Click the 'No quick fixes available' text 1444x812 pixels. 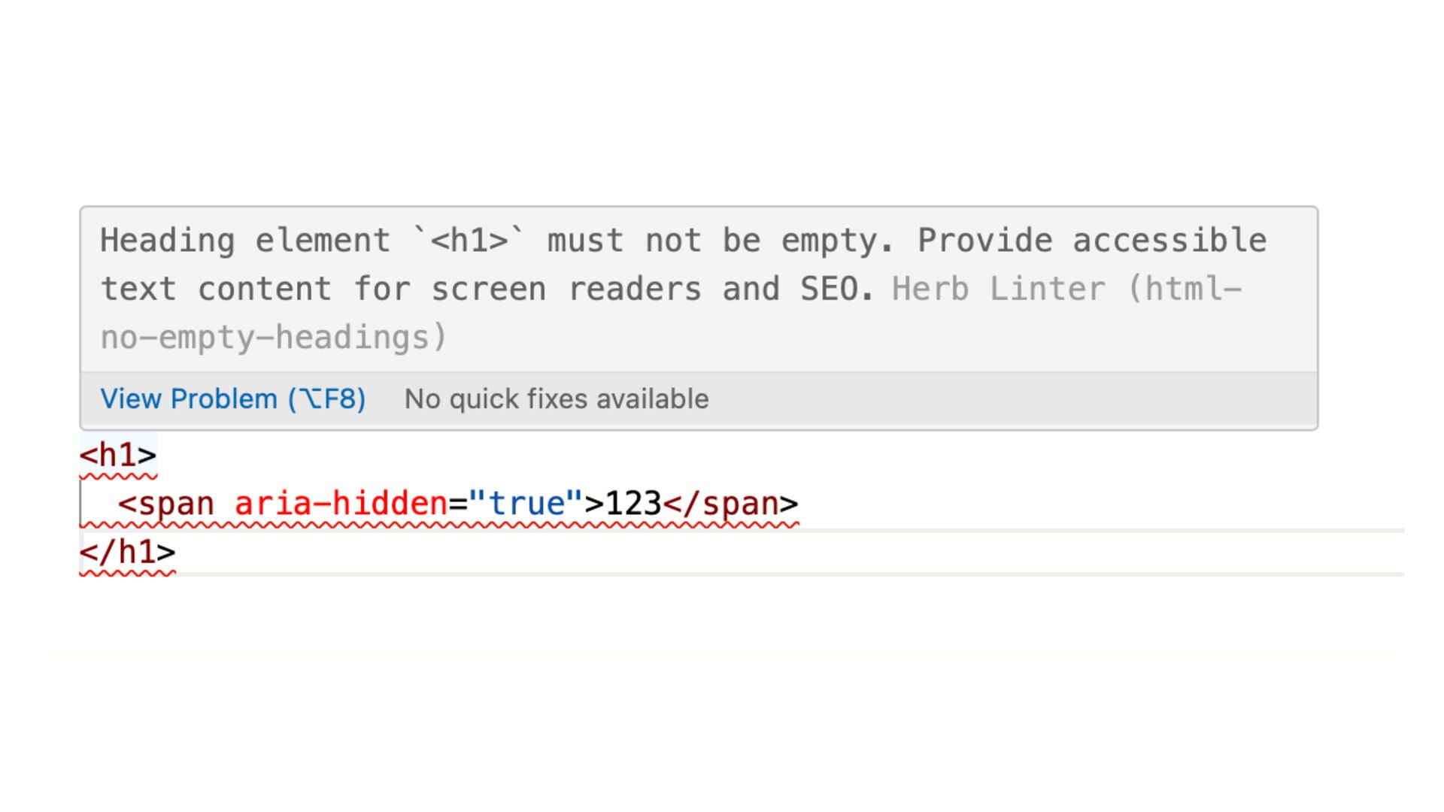click(557, 399)
